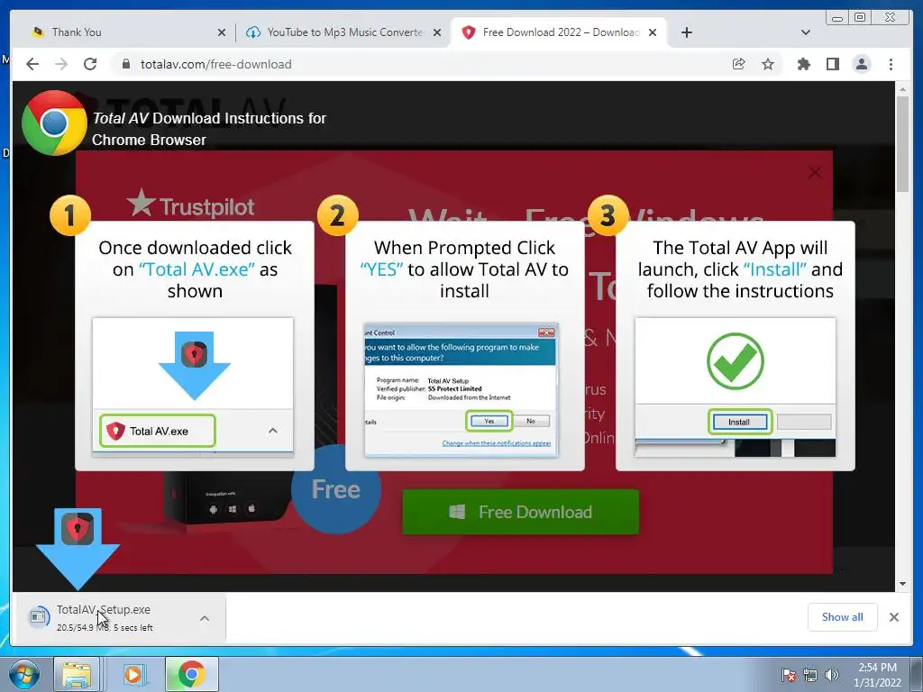The width and height of the screenshot is (923, 692).
Task: Click the volume speaker tray icon
Action: [x=831, y=675]
